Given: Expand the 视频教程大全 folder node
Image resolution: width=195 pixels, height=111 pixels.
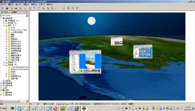Looking at the screenshot, I should (x=6, y=76).
